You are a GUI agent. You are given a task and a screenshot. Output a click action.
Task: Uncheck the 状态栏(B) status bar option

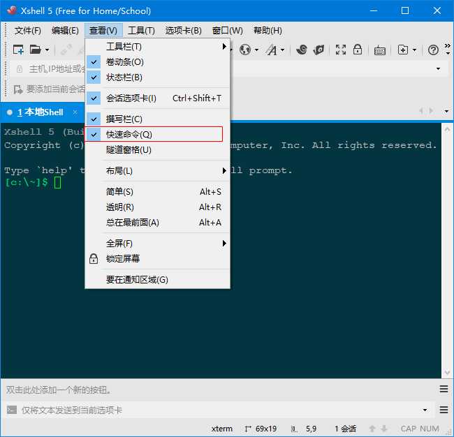tap(158, 77)
